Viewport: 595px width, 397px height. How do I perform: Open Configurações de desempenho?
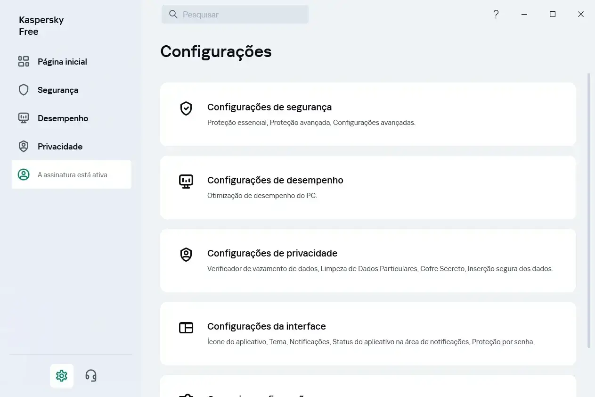pos(368,187)
